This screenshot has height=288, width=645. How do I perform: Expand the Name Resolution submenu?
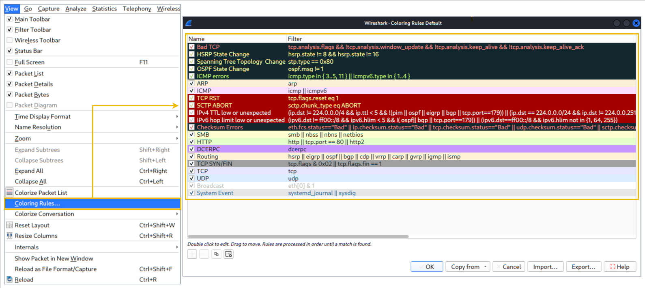pos(92,127)
